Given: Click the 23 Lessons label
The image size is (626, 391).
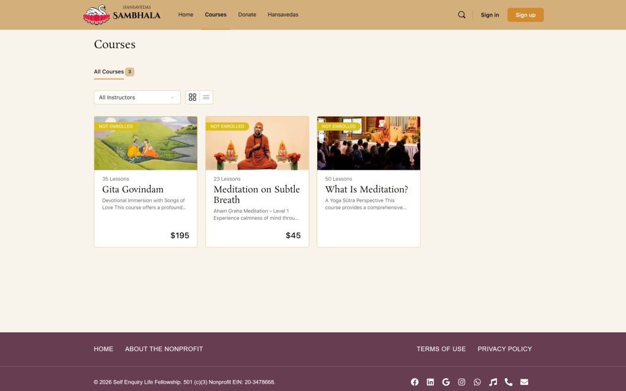Looking at the screenshot, I should (x=227, y=179).
